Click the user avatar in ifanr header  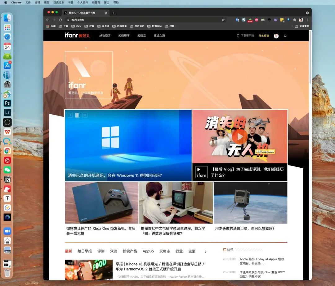[276, 36]
